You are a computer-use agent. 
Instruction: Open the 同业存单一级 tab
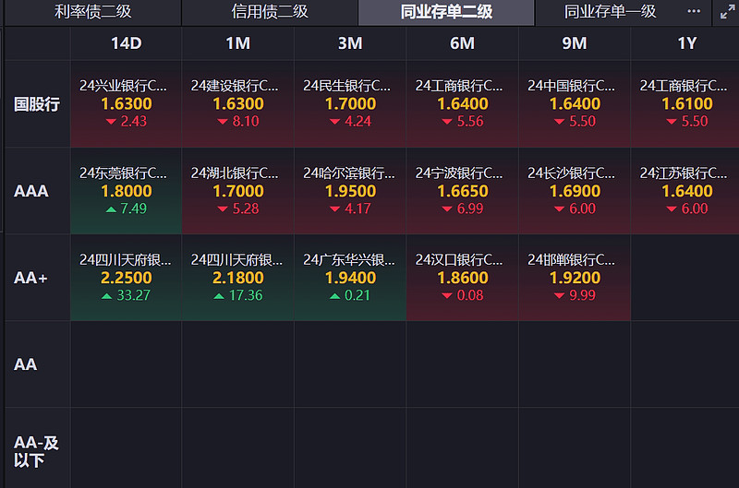click(x=610, y=12)
